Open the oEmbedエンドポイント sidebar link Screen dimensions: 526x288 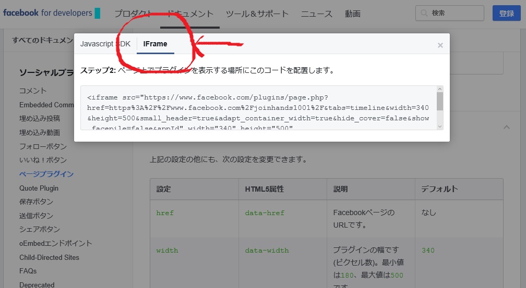[x=56, y=243]
